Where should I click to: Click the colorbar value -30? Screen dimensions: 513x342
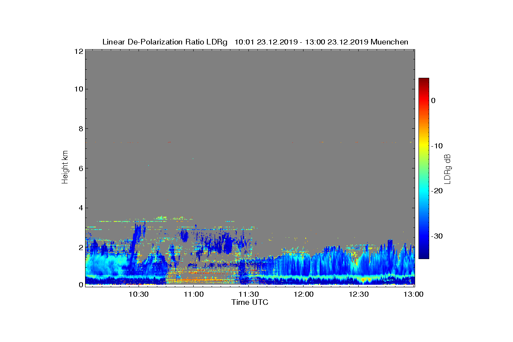coord(436,236)
